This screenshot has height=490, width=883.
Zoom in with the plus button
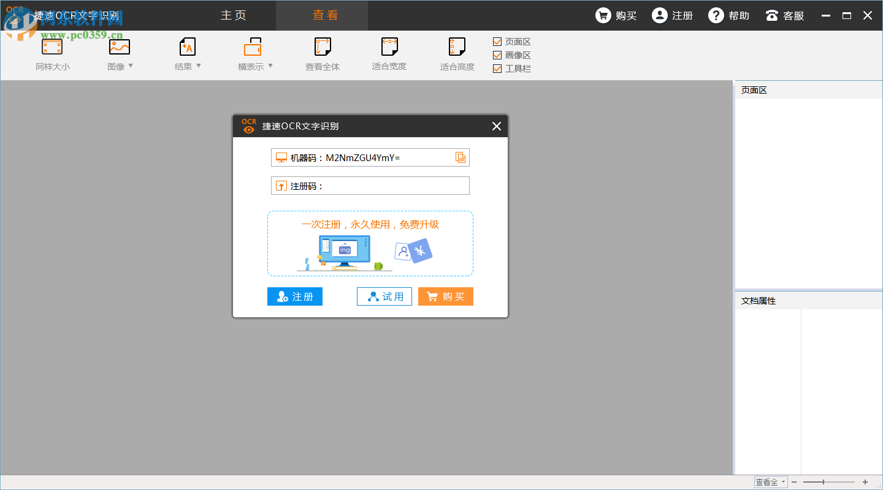(x=865, y=482)
